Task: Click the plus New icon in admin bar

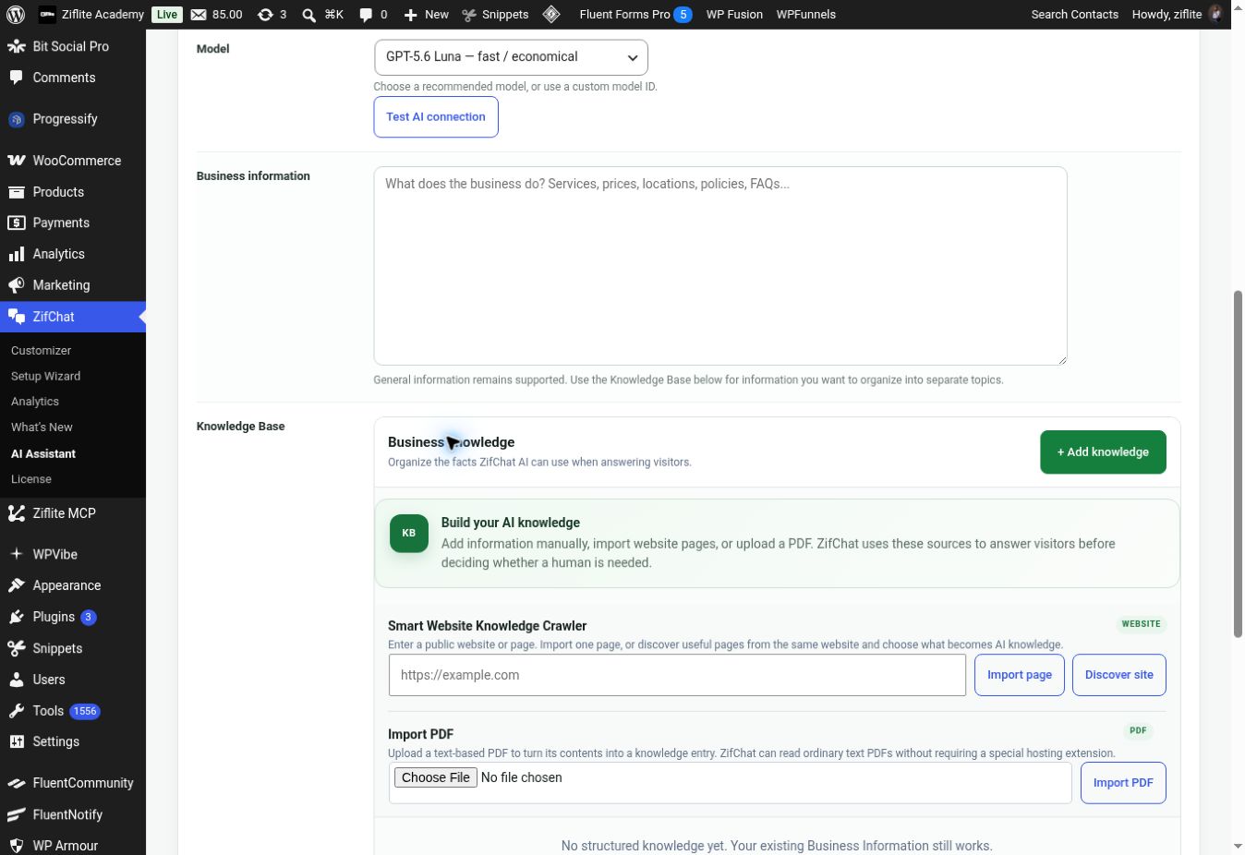Action: coord(411,15)
